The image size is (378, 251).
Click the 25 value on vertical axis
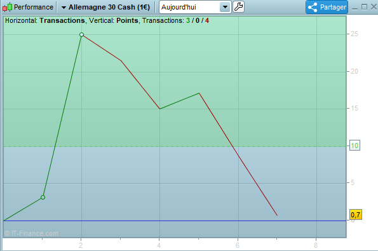point(354,34)
